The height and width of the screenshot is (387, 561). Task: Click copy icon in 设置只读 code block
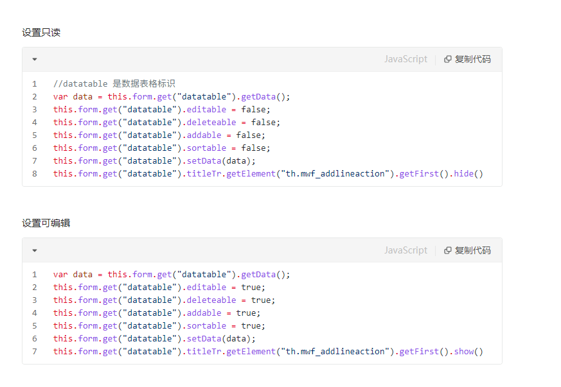tap(448, 59)
